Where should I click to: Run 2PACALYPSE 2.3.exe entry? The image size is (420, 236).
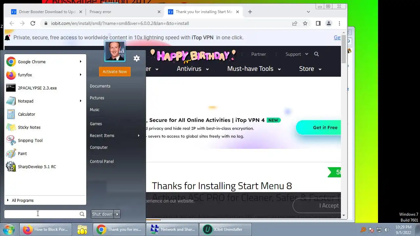click(x=45, y=88)
